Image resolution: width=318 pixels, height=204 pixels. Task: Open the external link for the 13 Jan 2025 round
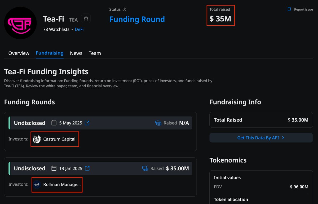click(87, 168)
